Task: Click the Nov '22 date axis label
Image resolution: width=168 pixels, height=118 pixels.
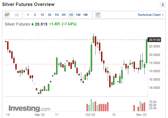Action: coord(141,115)
